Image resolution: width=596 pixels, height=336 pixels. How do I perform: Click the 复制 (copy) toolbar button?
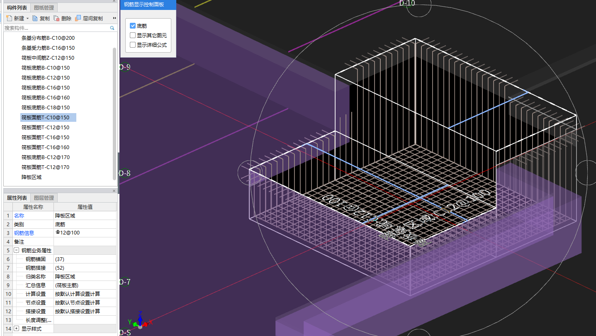pos(41,18)
